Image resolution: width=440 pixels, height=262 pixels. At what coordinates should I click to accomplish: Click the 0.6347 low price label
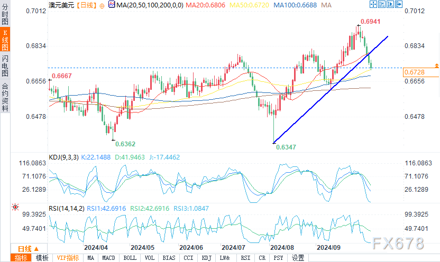(286, 147)
